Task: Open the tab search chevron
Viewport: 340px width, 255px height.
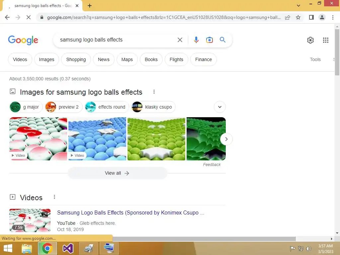Action: (298, 6)
